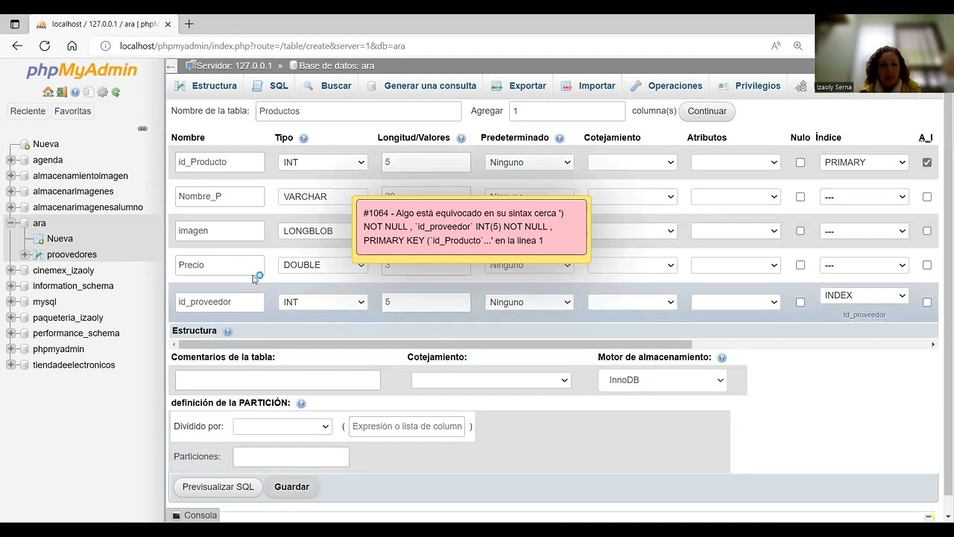This screenshot has height=537, width=954.
Task: Click Comentarios de la tabla input
Action: (x=277, y=380)
